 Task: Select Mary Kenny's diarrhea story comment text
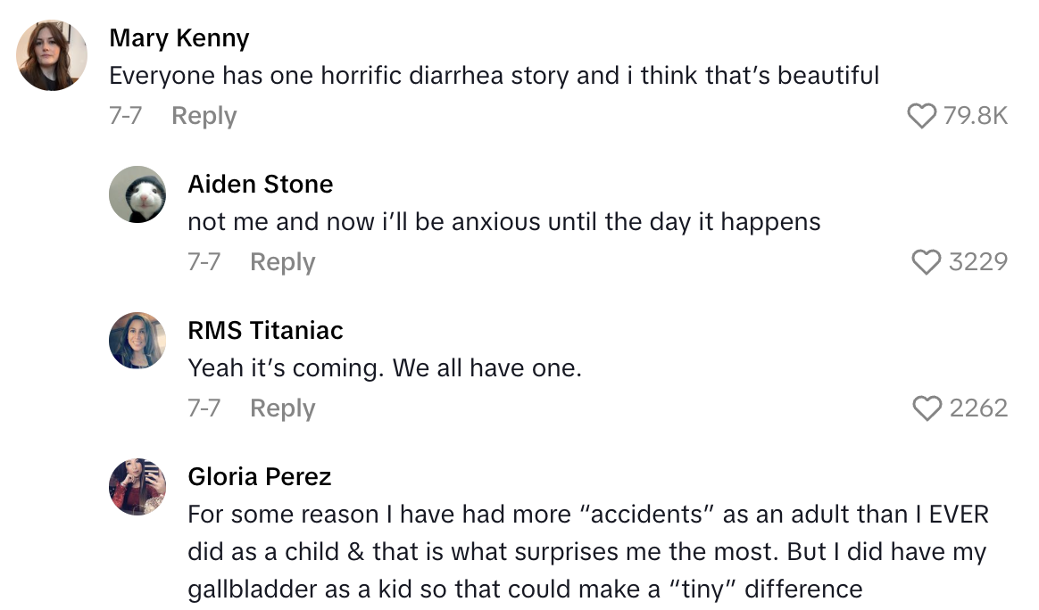pos(494,76)
